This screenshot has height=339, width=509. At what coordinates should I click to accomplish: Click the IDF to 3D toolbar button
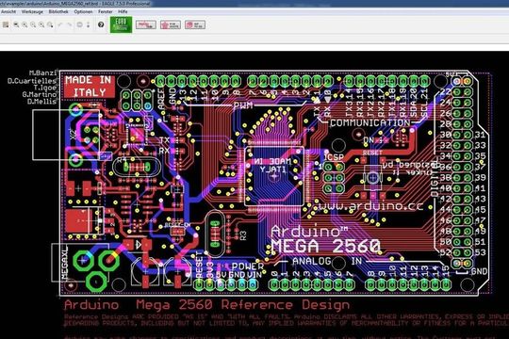click(x=195, y=24)
